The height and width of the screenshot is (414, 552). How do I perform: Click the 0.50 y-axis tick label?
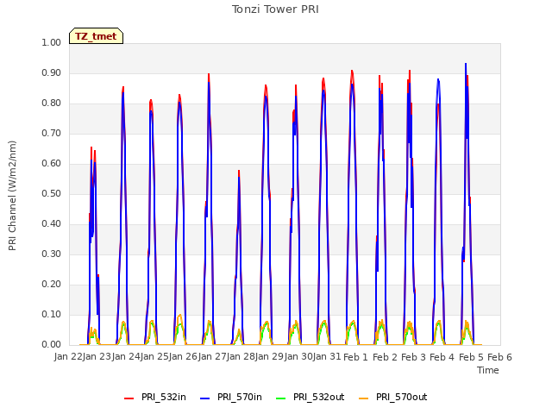pyautogui.click(x=51, y=193)
